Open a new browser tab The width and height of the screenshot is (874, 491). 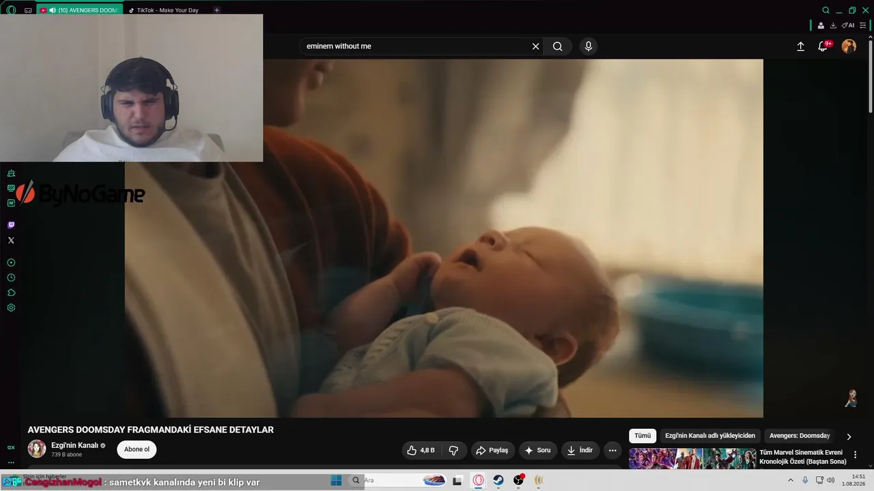[216, 10]
